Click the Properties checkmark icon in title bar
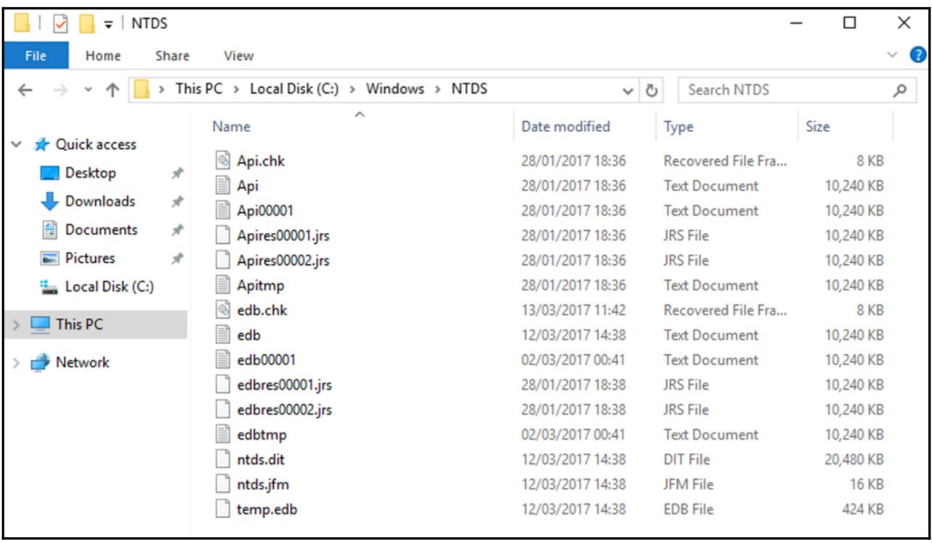Image resolution: width=932 pixels, height=543 pixels. click(x=61, y=24)
